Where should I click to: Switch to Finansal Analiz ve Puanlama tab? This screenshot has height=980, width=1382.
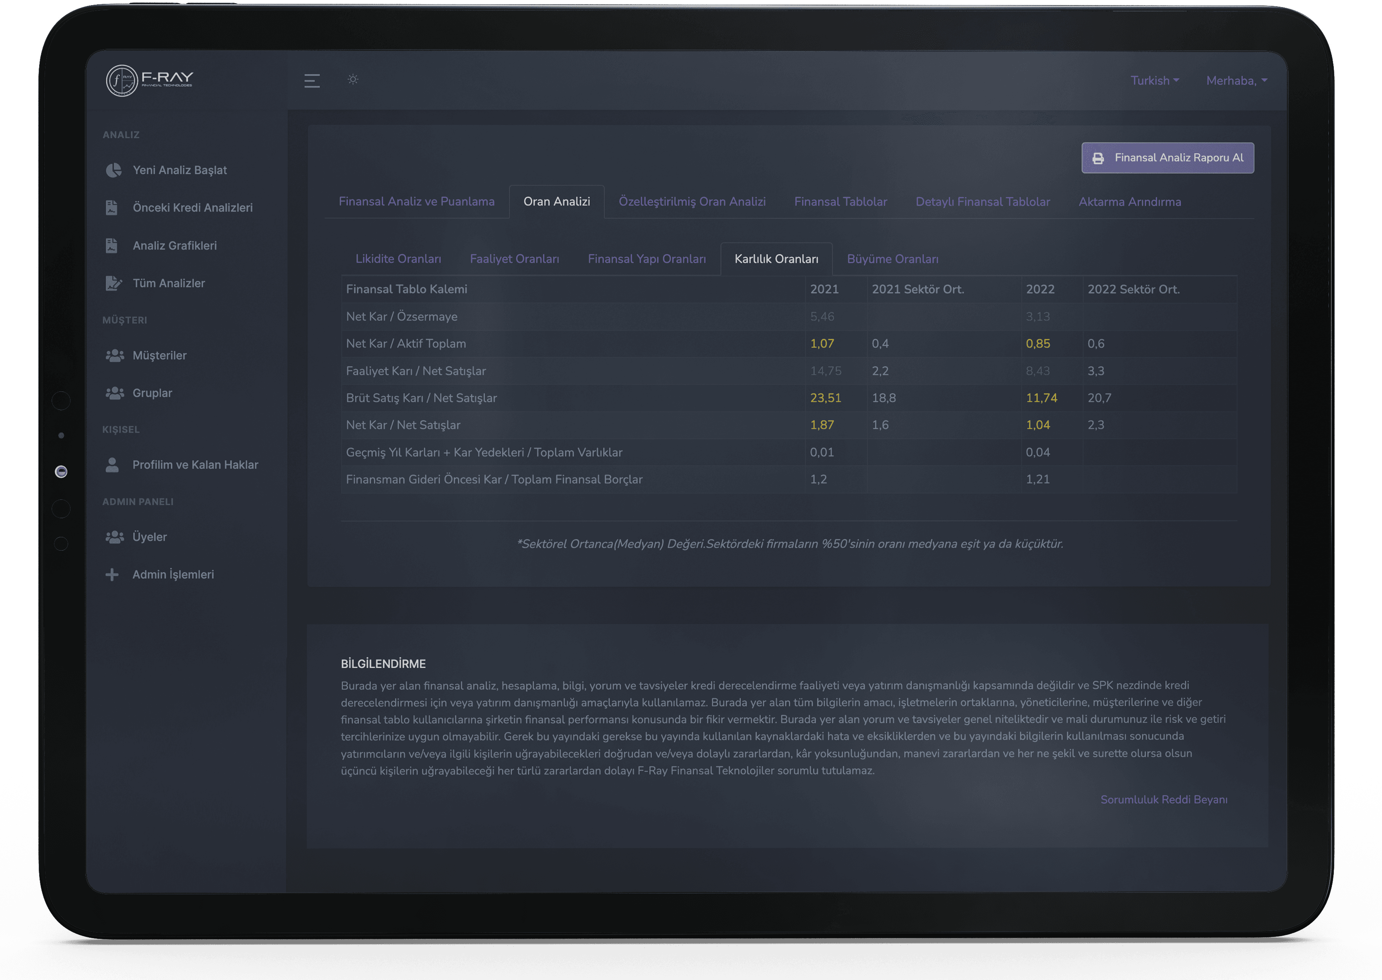(416, 201)
